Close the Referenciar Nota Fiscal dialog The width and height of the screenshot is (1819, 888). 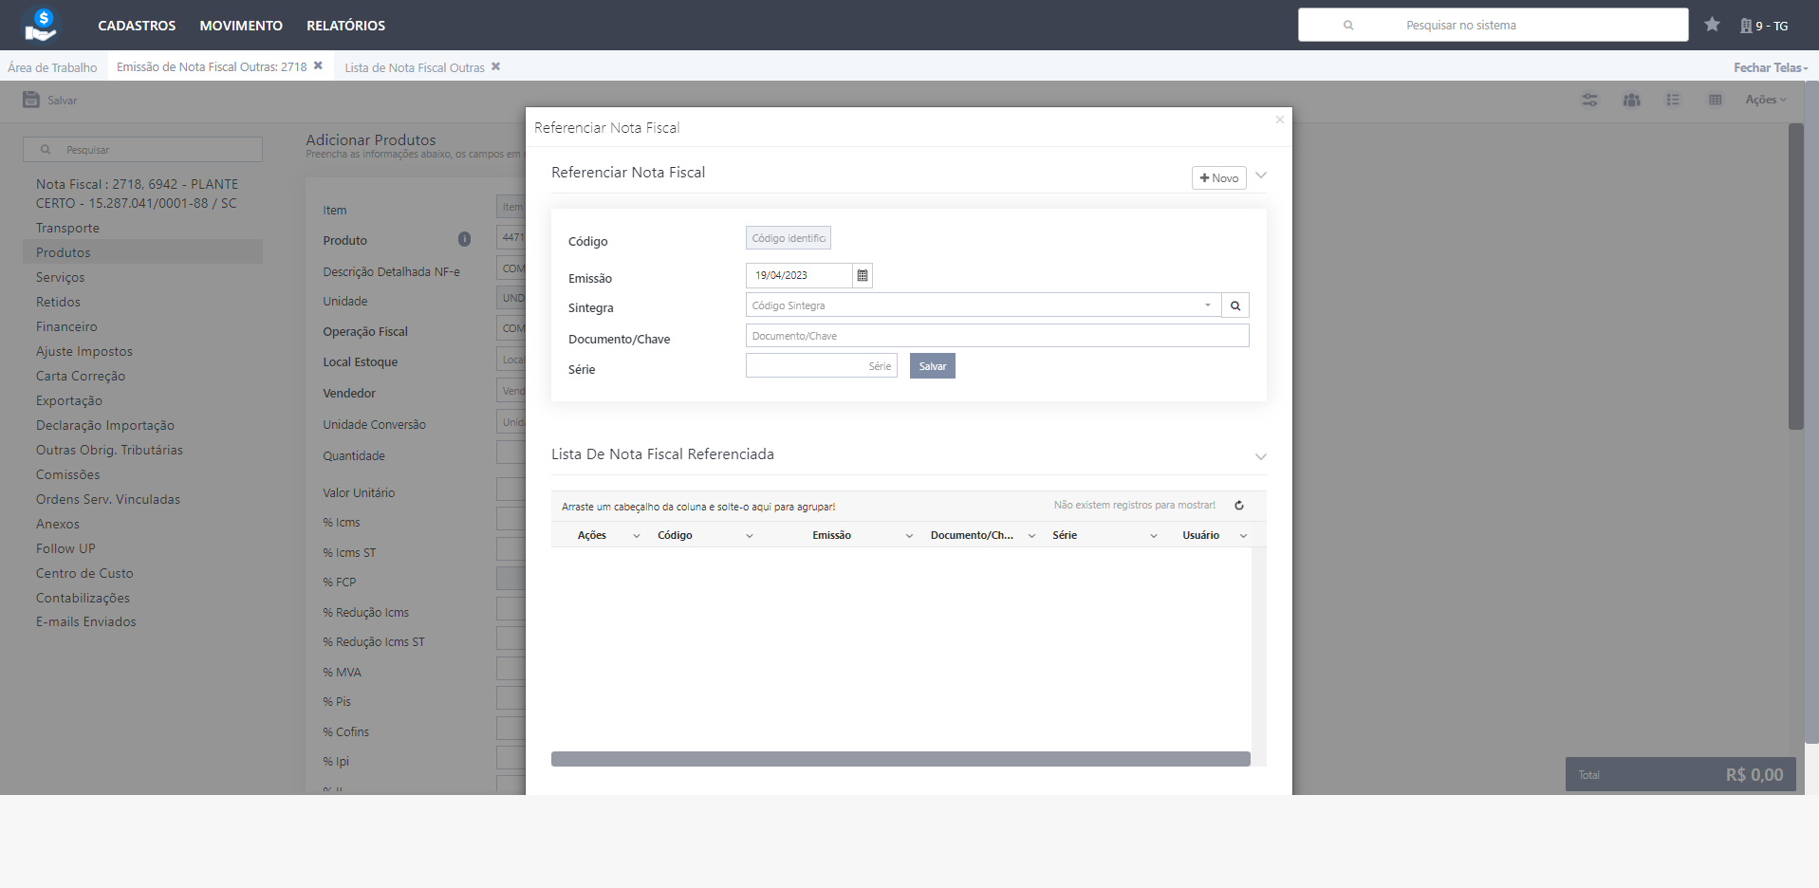click(x=1279, y=120)
